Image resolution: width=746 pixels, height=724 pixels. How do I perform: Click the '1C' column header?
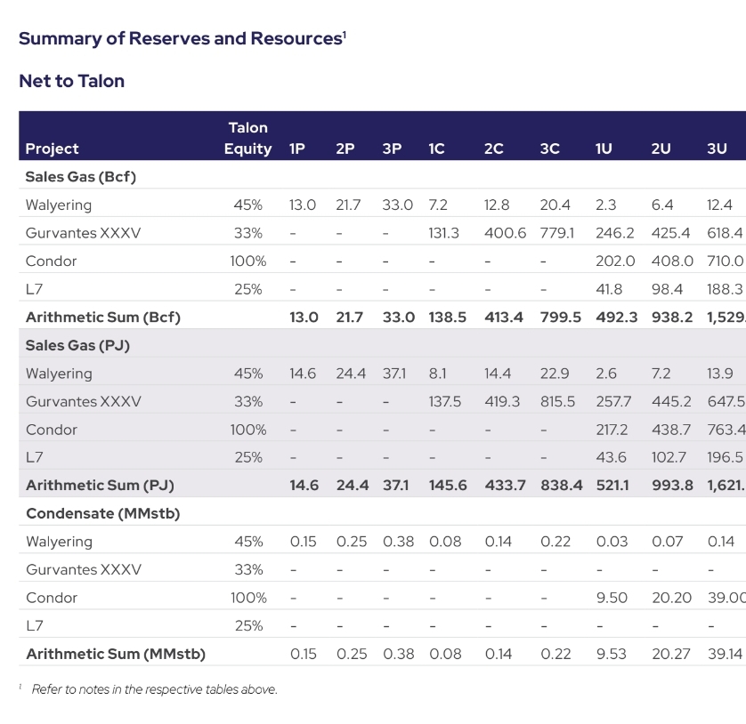tap(436, 149)
